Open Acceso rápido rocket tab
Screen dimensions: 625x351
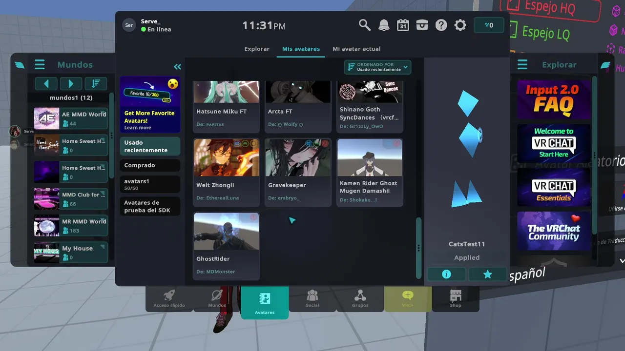point(169,299)
